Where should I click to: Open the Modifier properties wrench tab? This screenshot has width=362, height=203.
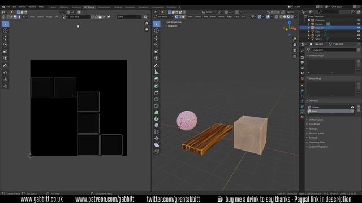302,90
